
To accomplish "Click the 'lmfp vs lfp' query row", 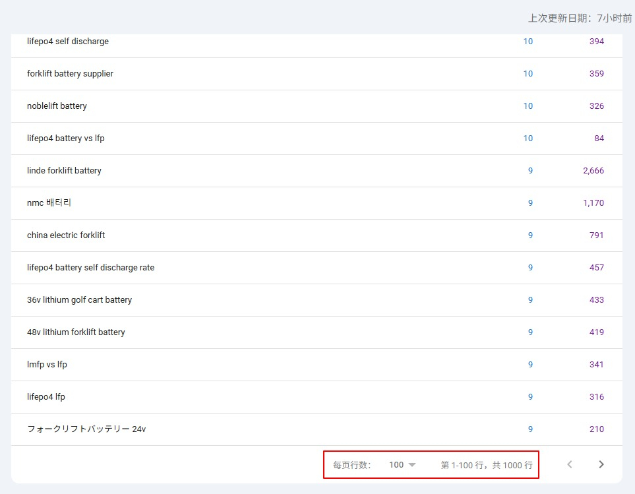I will 47,365.
